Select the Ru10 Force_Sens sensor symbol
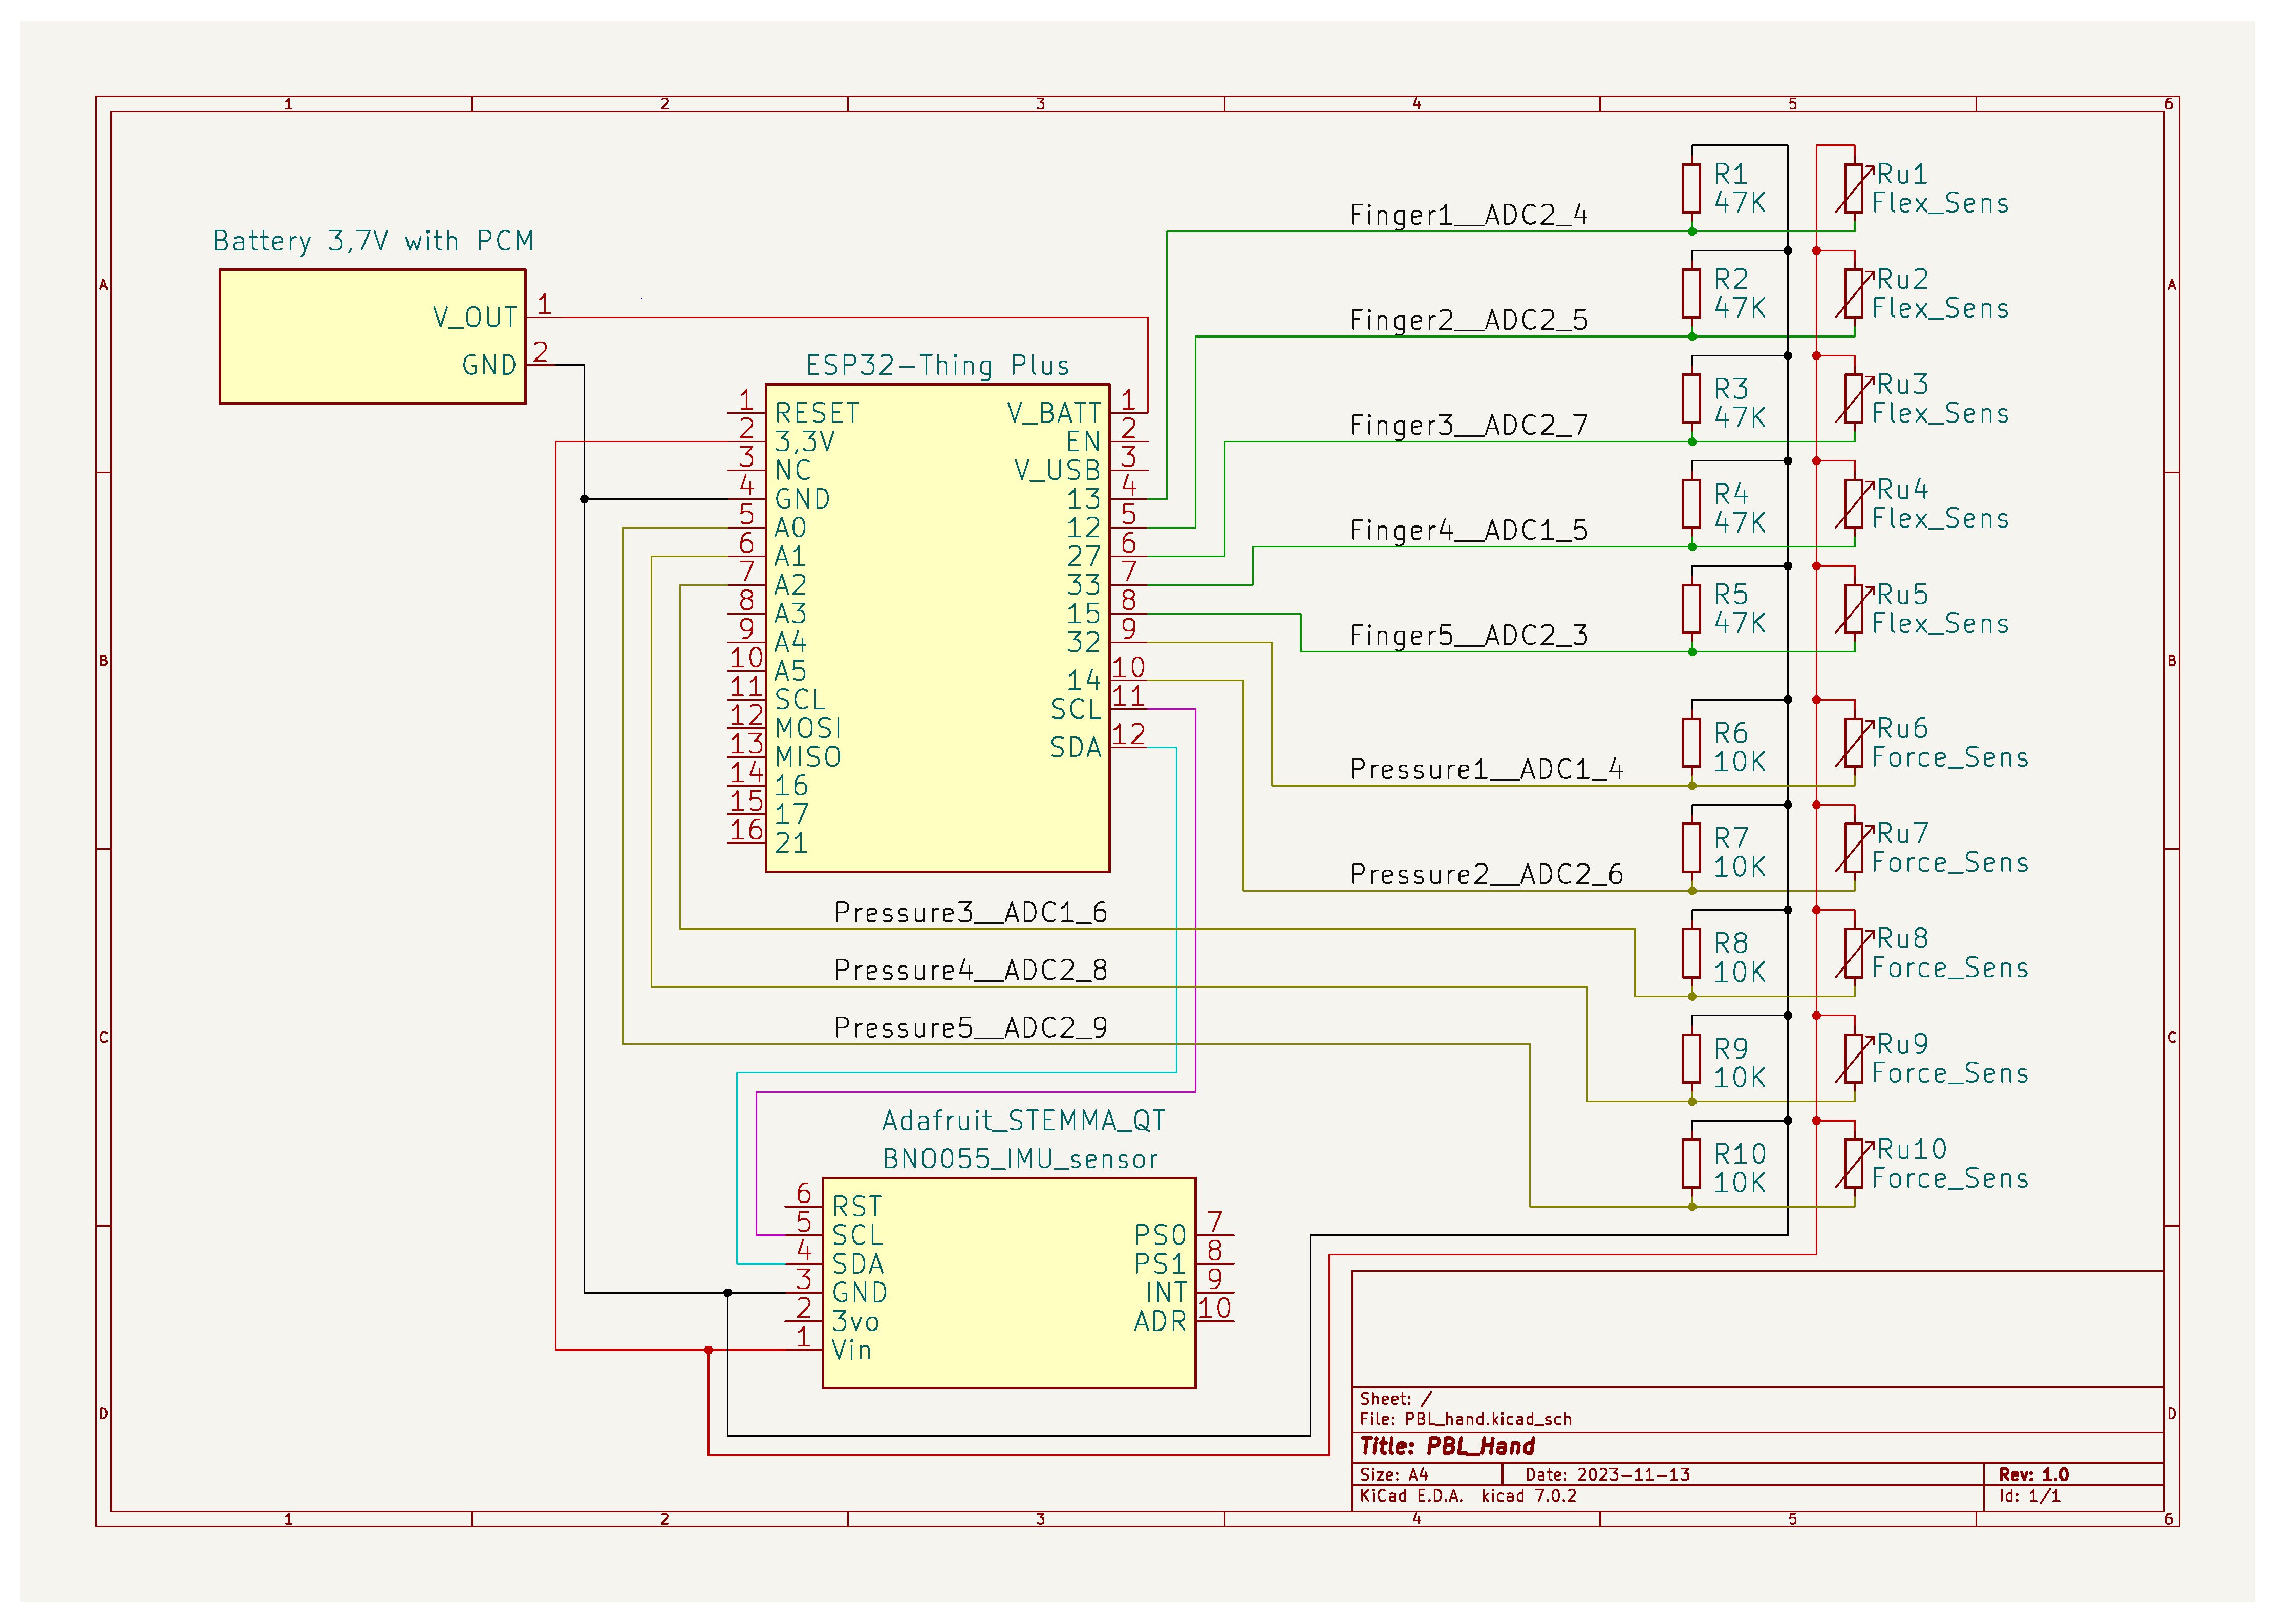The image size is (2275, 1624). point(1853,1163)
